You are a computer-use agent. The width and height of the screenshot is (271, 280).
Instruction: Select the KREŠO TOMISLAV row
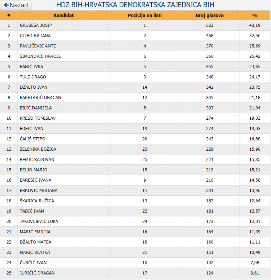(135, 118)
